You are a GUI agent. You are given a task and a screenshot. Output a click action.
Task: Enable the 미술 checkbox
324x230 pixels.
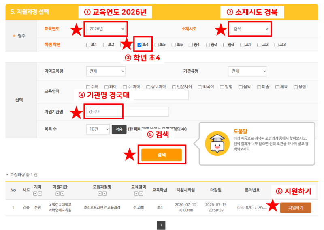pos(259,87)
